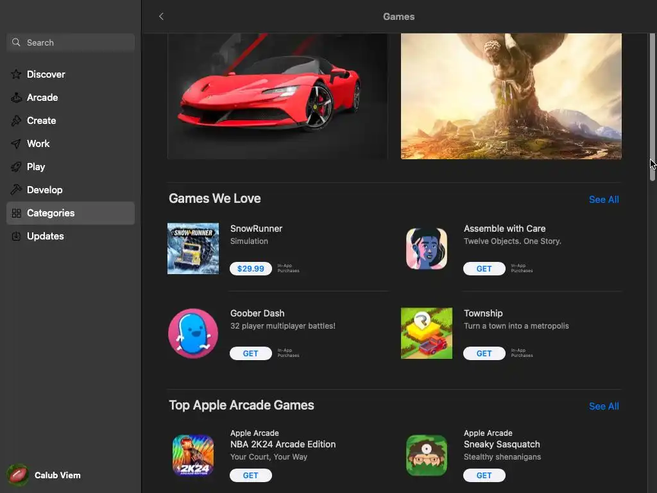
Task: Click 'Twelve Objects. One Story.' subtitle
Action: coord(512,241)
